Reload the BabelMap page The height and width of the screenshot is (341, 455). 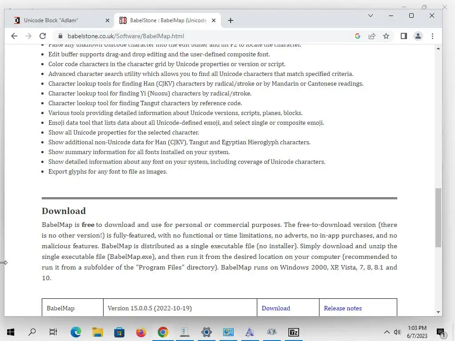43,36
